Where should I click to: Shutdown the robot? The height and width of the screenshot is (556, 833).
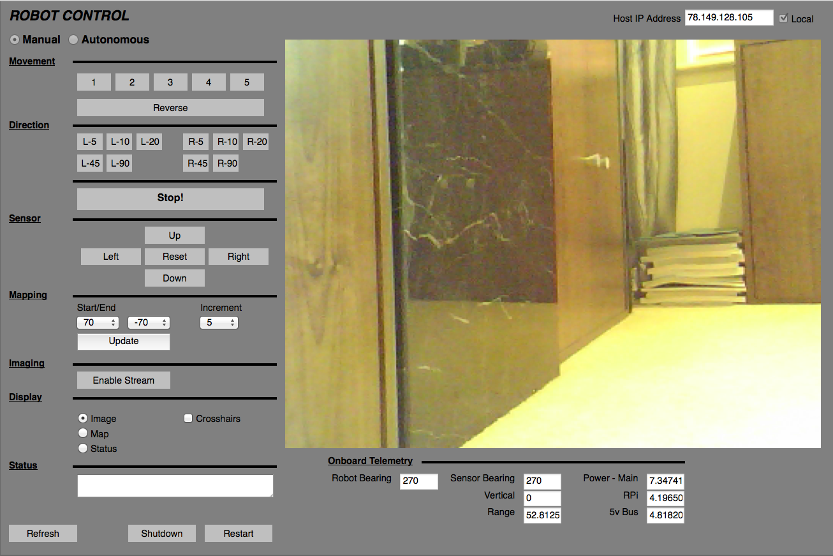click(161, 533)
